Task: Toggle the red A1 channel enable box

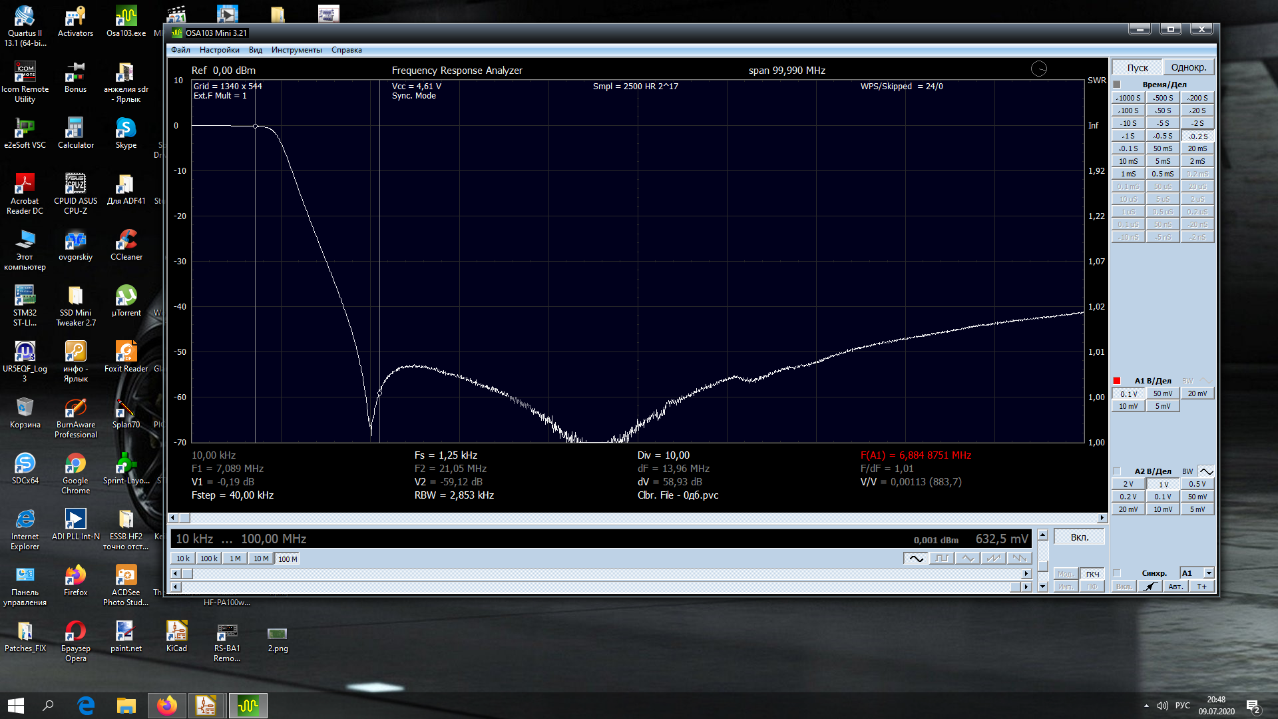Action: pos(1117,381)
